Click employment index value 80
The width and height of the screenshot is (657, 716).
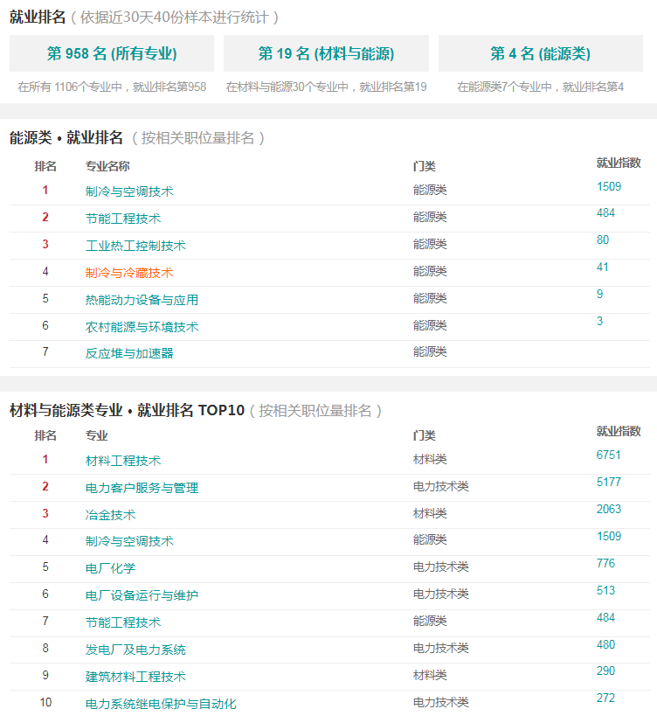point(603,240)
